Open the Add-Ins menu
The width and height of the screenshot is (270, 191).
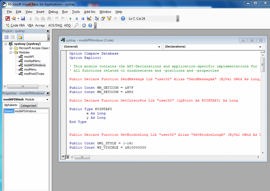[90, 12]
